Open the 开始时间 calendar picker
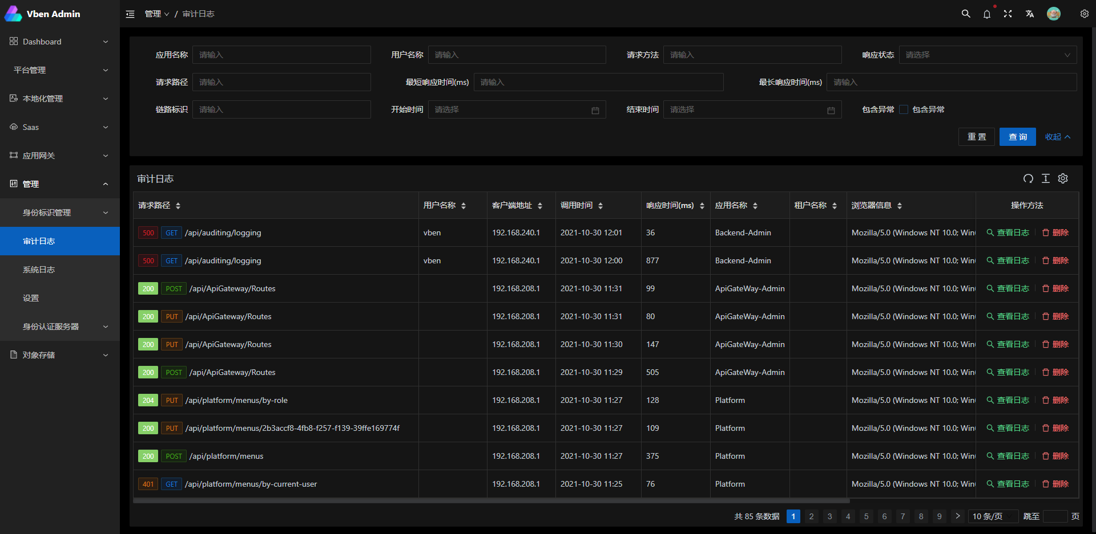Image resolution: width=1096 pixels, height=534 pixels. pos(595,109)
